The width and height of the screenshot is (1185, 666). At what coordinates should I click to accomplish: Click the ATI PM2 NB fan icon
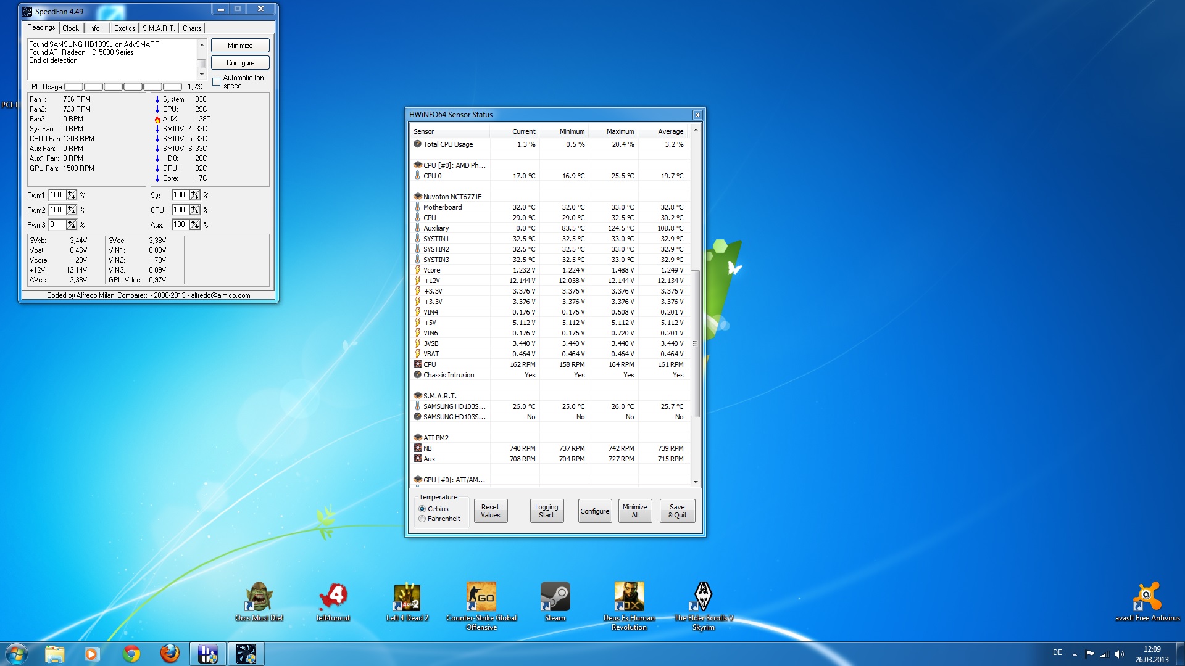pos(418,448)
